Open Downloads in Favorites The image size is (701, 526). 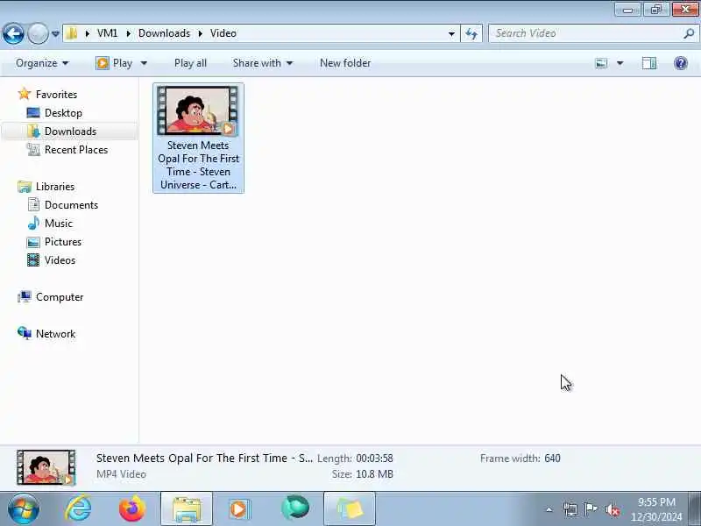click(70, 131)
